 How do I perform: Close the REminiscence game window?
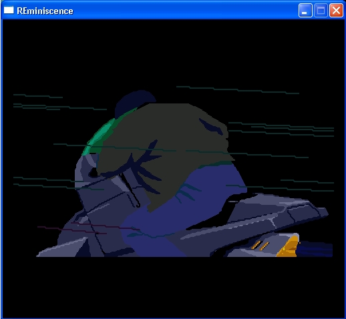click(x=336, y=10)
